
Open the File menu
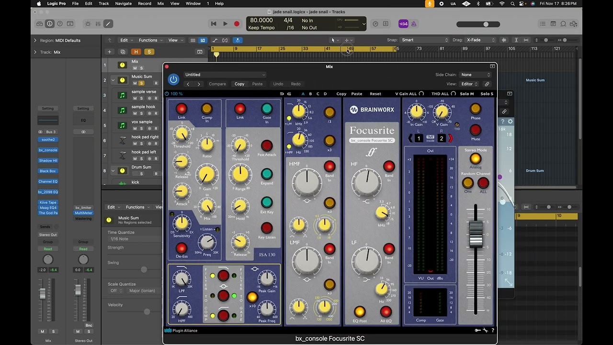click(x=75, y=3)
